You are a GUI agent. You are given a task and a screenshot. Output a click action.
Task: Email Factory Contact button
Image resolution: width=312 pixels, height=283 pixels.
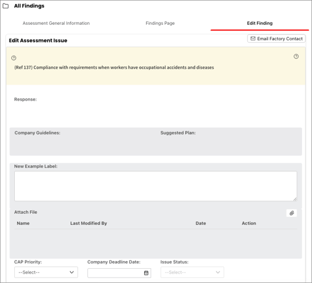(x=276, y=38)
